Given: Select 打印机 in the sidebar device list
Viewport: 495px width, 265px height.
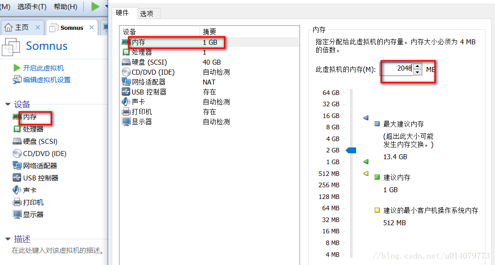Looking at the screenshot, I should [33, 202].
